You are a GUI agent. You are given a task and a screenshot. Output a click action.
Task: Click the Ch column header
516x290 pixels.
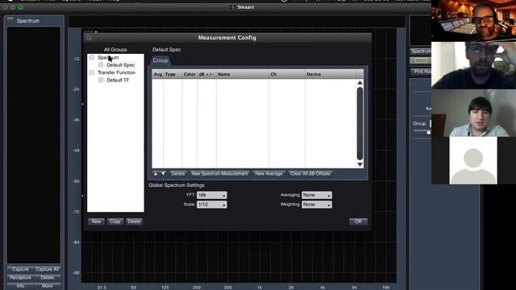pos(287,74)
